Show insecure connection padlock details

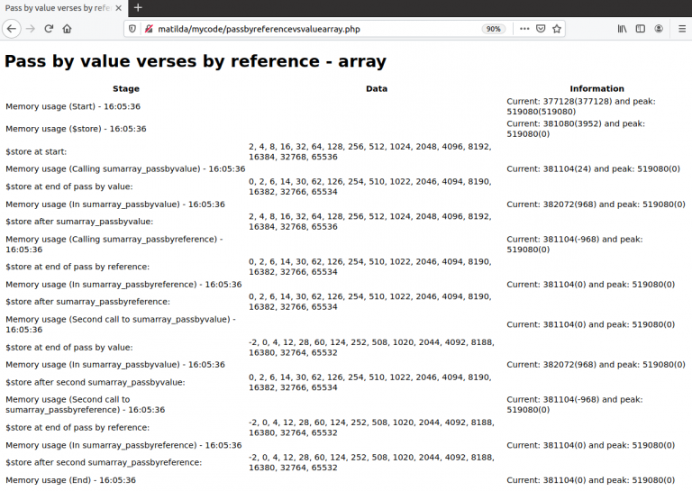pyautogui.click(x=149, y=29)
